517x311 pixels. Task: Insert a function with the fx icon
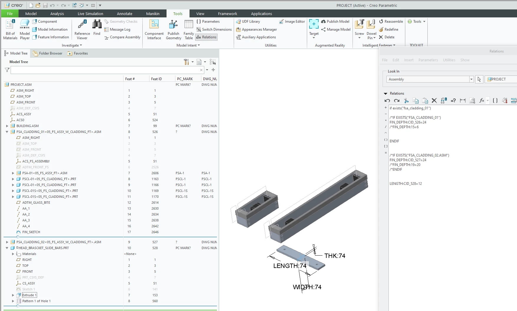(482, 101)
